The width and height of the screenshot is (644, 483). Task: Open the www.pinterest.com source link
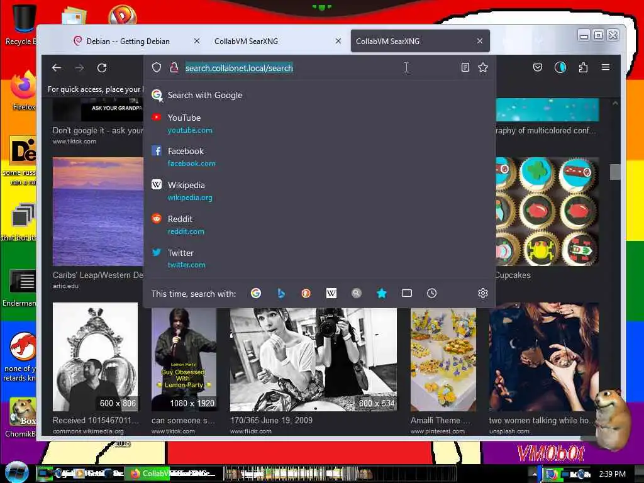(438, 431)
